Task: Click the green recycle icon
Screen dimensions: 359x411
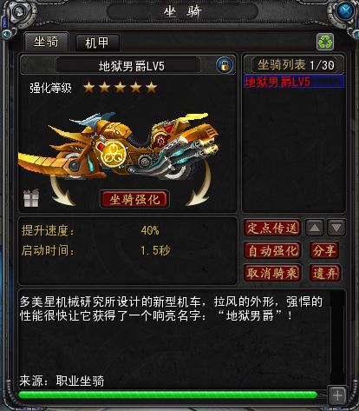Action: click(x=325, y=42)
